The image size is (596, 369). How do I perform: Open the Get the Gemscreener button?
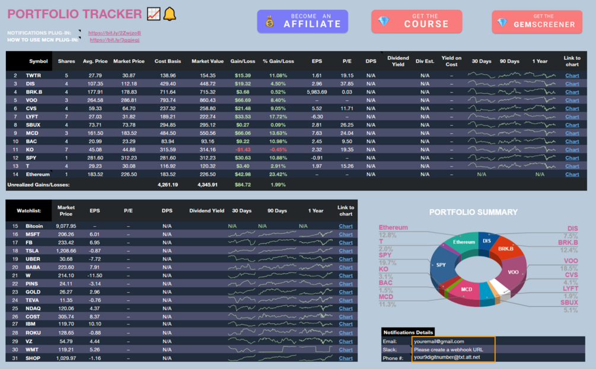537,22
